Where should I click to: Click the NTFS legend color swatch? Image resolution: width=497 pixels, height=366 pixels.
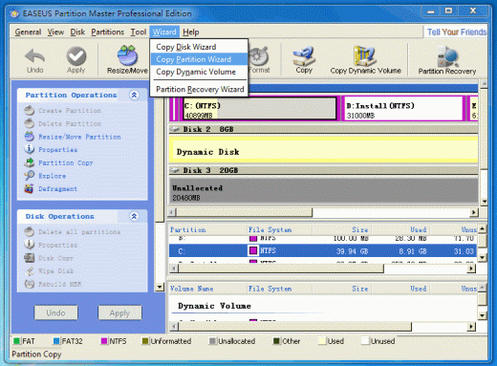tap(104, 341)
